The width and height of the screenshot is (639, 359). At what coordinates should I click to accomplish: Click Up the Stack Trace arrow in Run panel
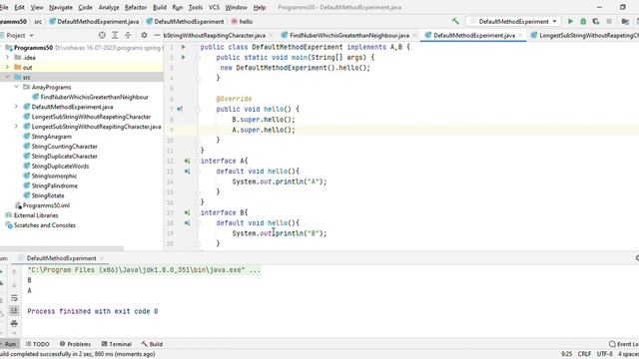[14, 272]
